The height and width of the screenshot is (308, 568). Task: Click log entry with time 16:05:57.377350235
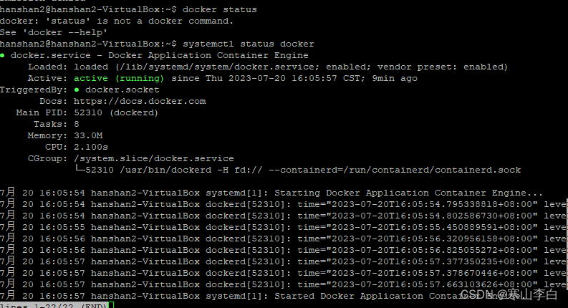point(282,261)
